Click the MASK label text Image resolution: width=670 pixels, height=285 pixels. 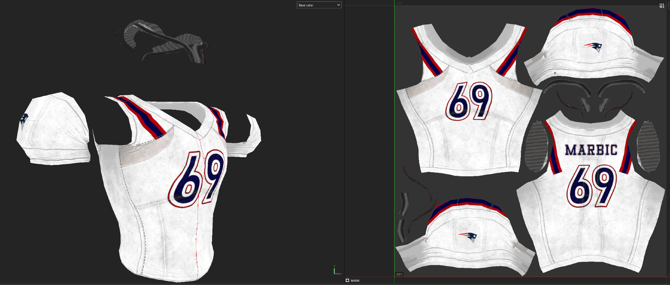click(355, 281)
